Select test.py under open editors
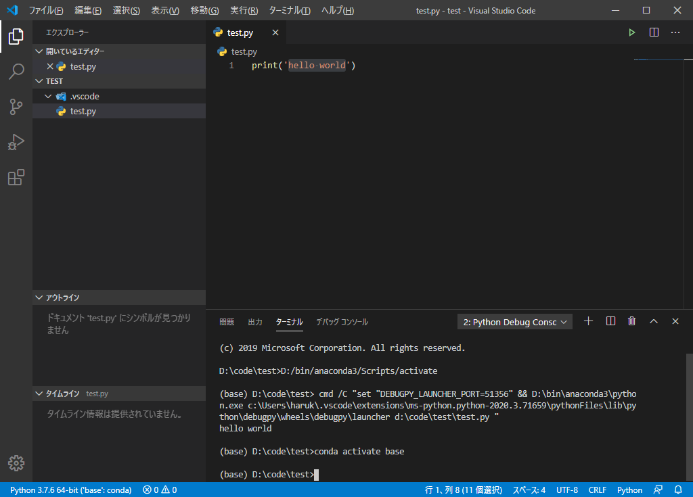693x497 pixels. point(119,66)
